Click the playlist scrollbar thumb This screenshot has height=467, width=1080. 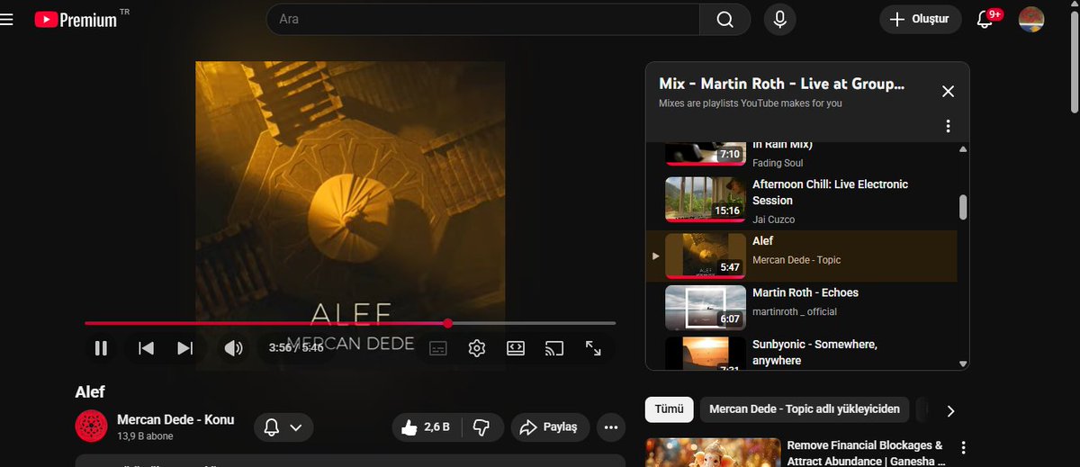963,207
